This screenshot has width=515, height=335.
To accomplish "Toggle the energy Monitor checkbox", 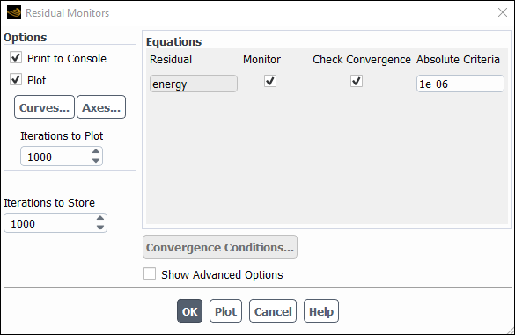I will [270, 81].
